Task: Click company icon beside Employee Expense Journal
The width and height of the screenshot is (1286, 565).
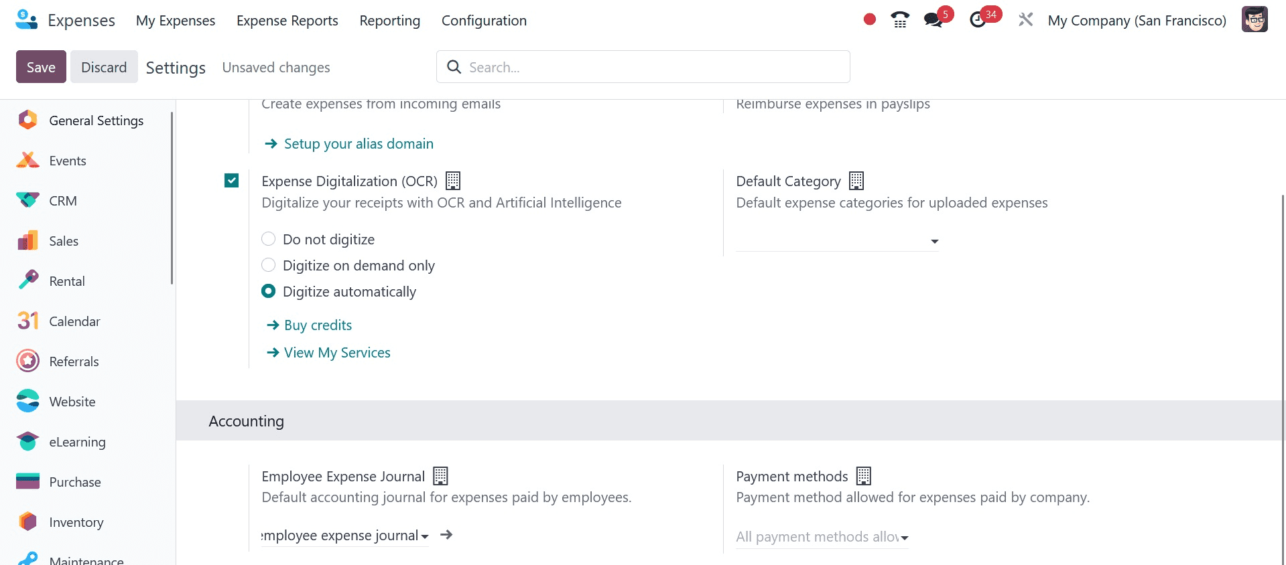Action: pyautogui.click(x=440, y=476)
